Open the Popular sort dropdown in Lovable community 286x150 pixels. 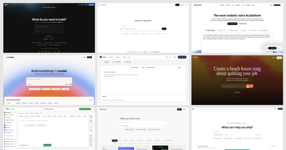point(10,103)
